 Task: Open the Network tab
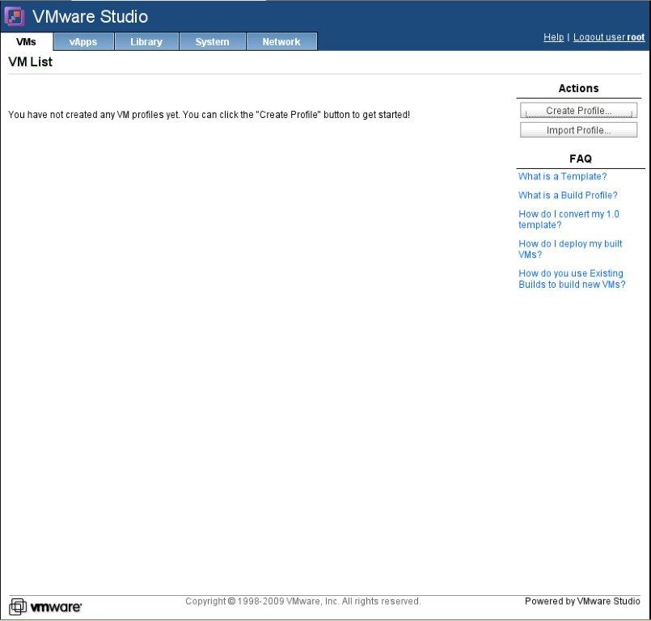pos(281,42)
